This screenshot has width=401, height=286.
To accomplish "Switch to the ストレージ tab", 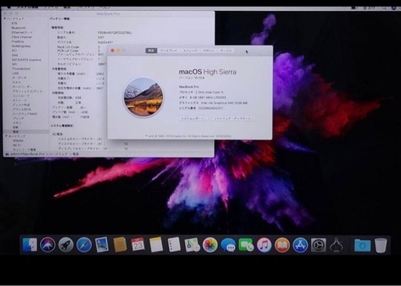I will coord(190,50).
